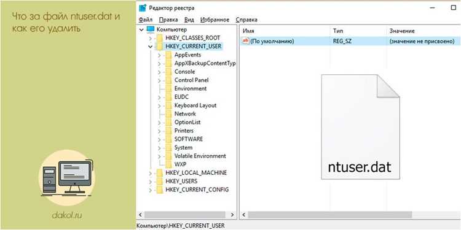Expand the HKEY_LOCAL_MACHINE node

tap(150, 173)
